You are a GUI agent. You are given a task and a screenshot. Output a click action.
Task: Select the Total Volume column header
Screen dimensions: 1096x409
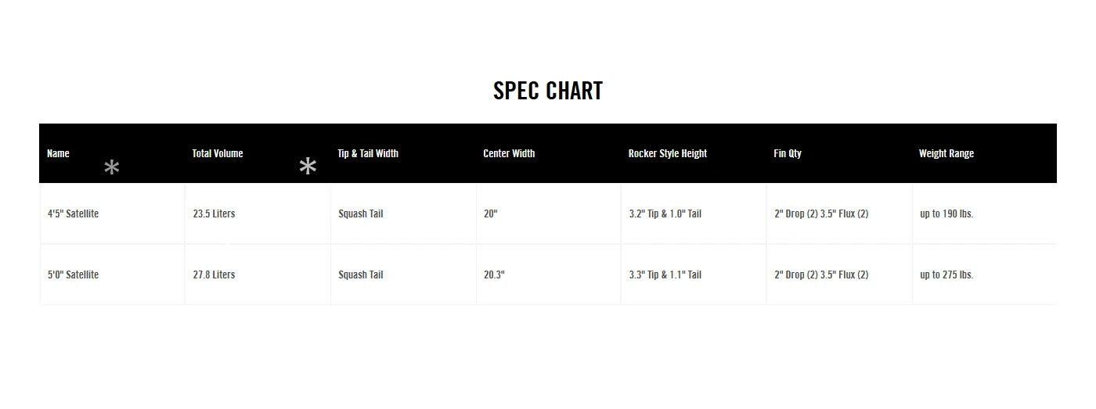[x=218, y=153]
